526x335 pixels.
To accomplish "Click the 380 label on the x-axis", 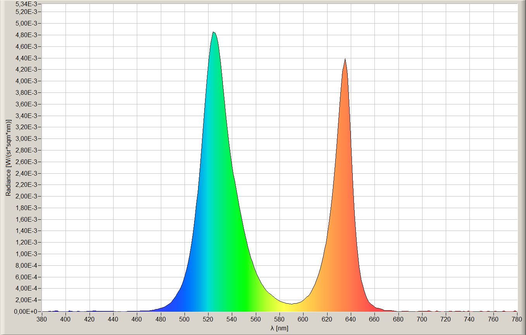I will [x=42, y=319].
